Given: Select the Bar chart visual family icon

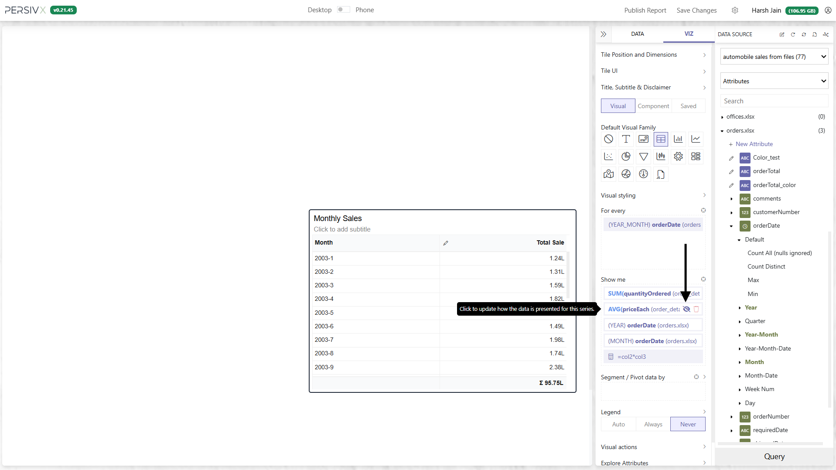Looking at the screenshot, I should click(678, 139).
